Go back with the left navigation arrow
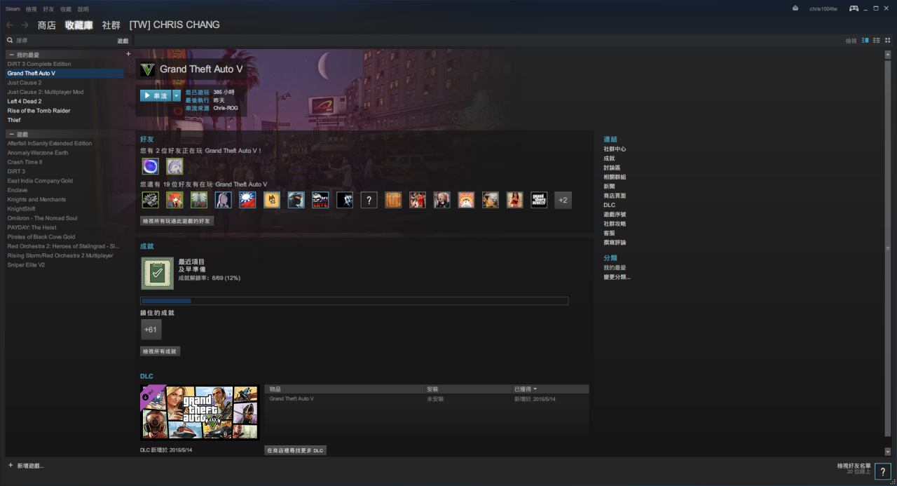Image resolution: width=897 pixels, height=486 pixels. 10,25
